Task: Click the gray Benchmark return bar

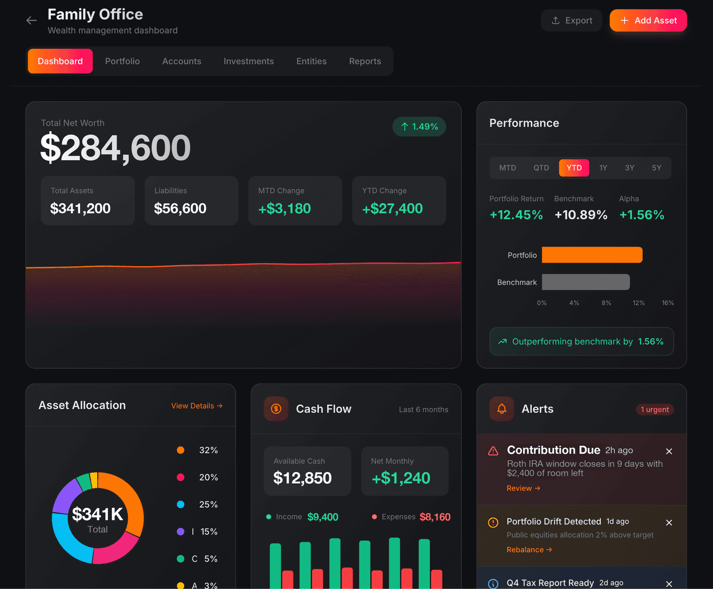Action: (586, 282)
